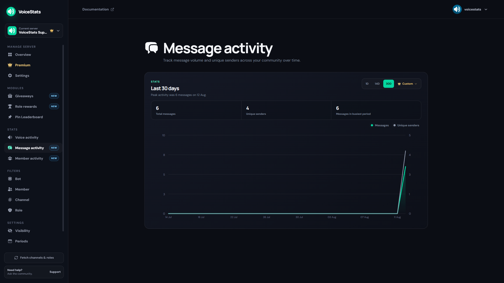
Task: Click the NEW badge on Role rewards
Action: tap(54, 106)
